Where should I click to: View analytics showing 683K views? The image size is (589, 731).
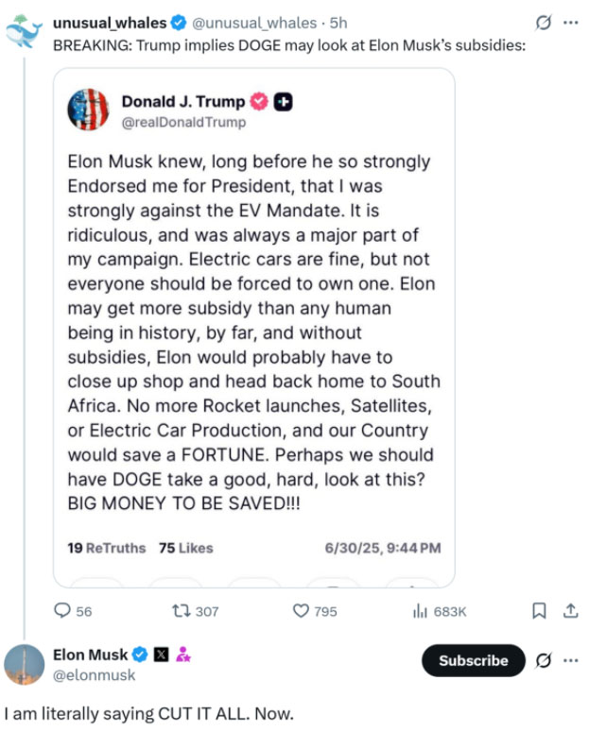tap(440, 611)
